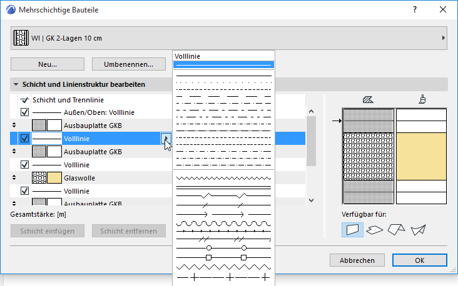Click reorder arrows of second Ausbauplatte GKB
This screenshot has height=286, width=458.
(14, 152)
